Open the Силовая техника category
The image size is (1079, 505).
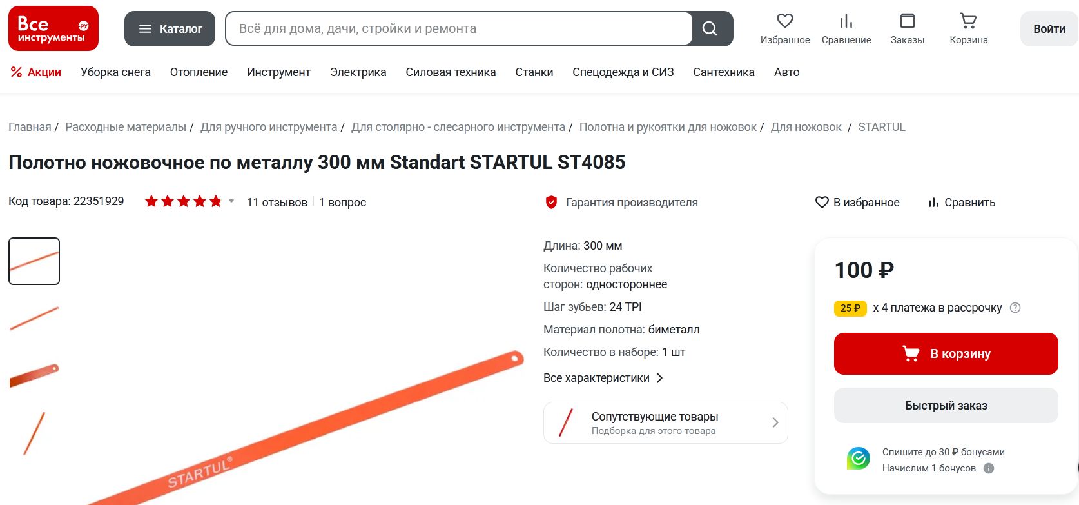click(x=451, y=72)
